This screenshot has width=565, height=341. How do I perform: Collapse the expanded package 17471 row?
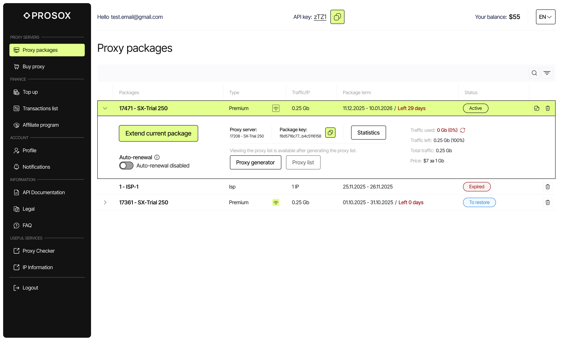(x=105, y=108)
